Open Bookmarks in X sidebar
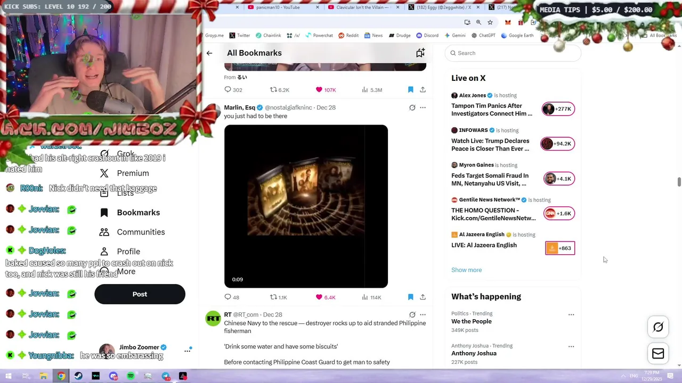 tap(131, 213)
